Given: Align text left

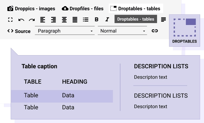Looking at the screenshot, I should [43, 20].
